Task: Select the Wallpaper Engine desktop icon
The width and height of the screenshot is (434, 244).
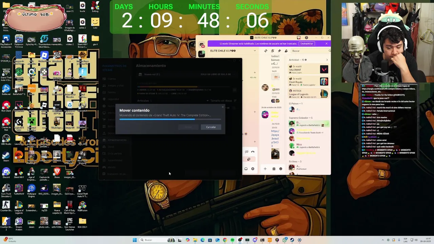Action: point(32,191)
